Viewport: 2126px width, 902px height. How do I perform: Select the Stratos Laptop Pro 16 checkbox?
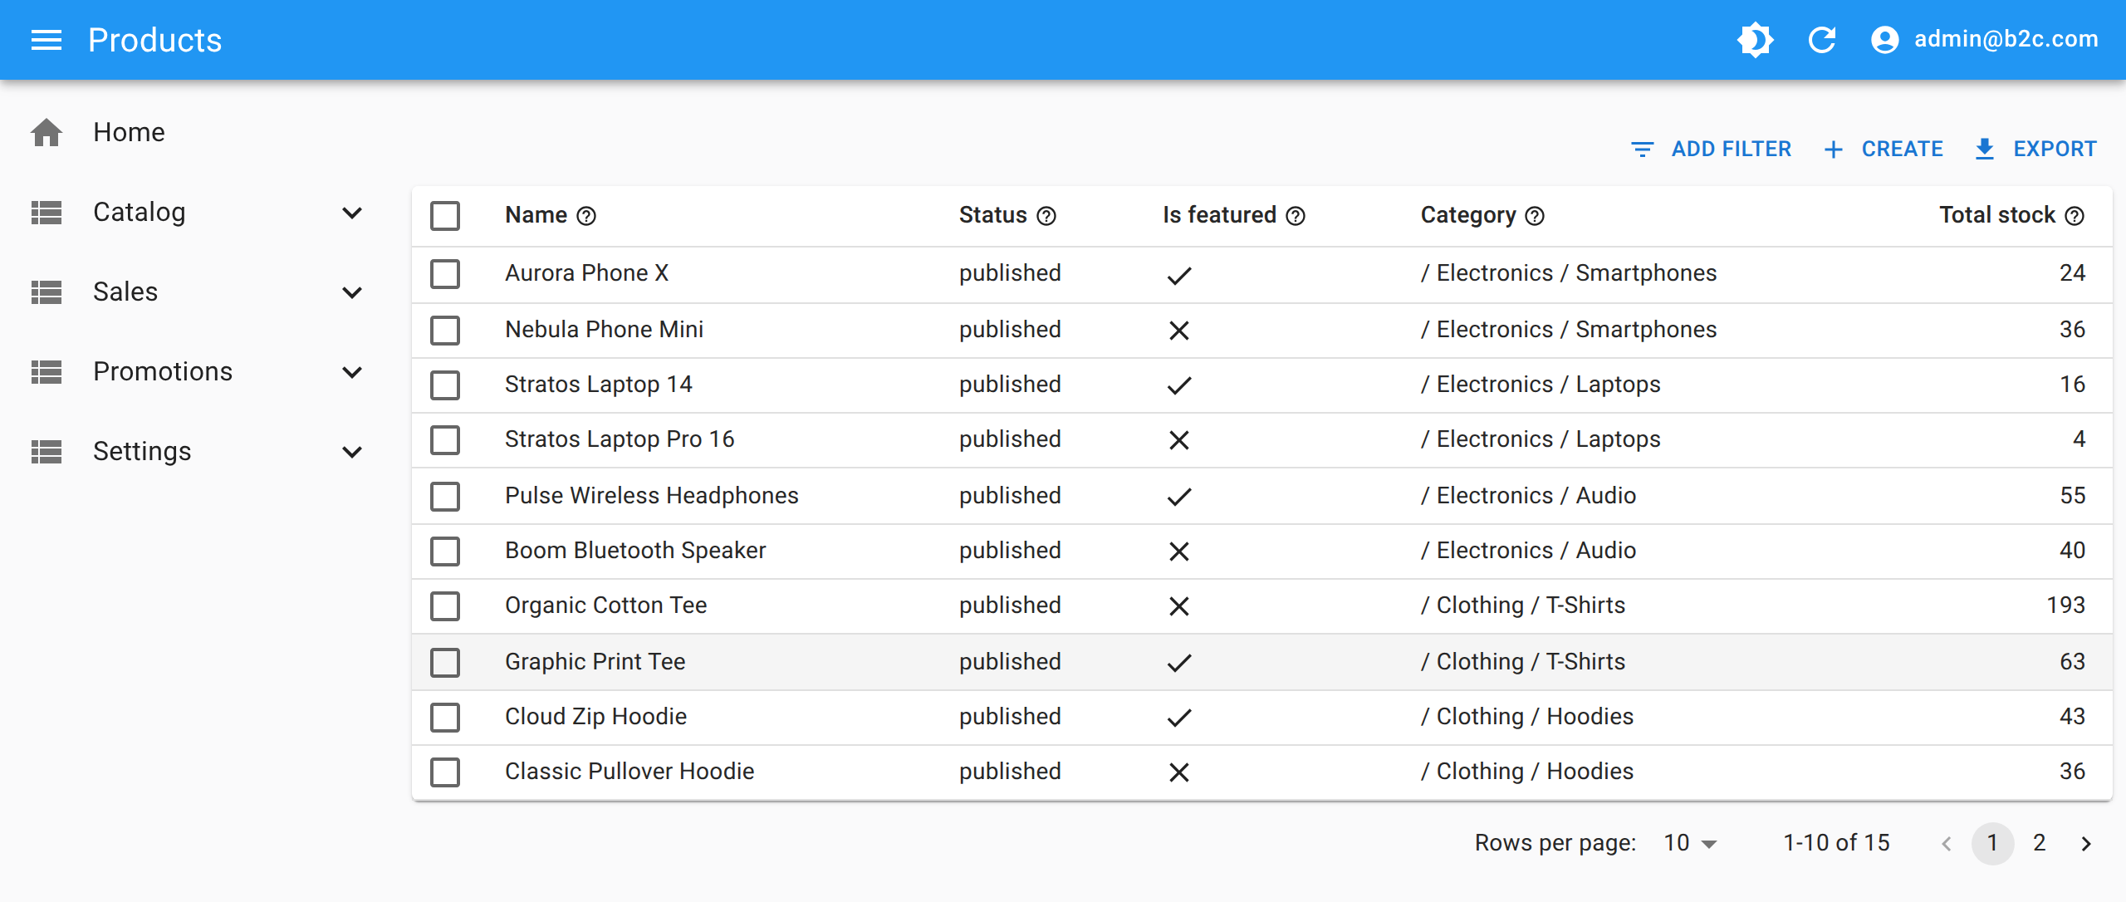coord(445,440)
